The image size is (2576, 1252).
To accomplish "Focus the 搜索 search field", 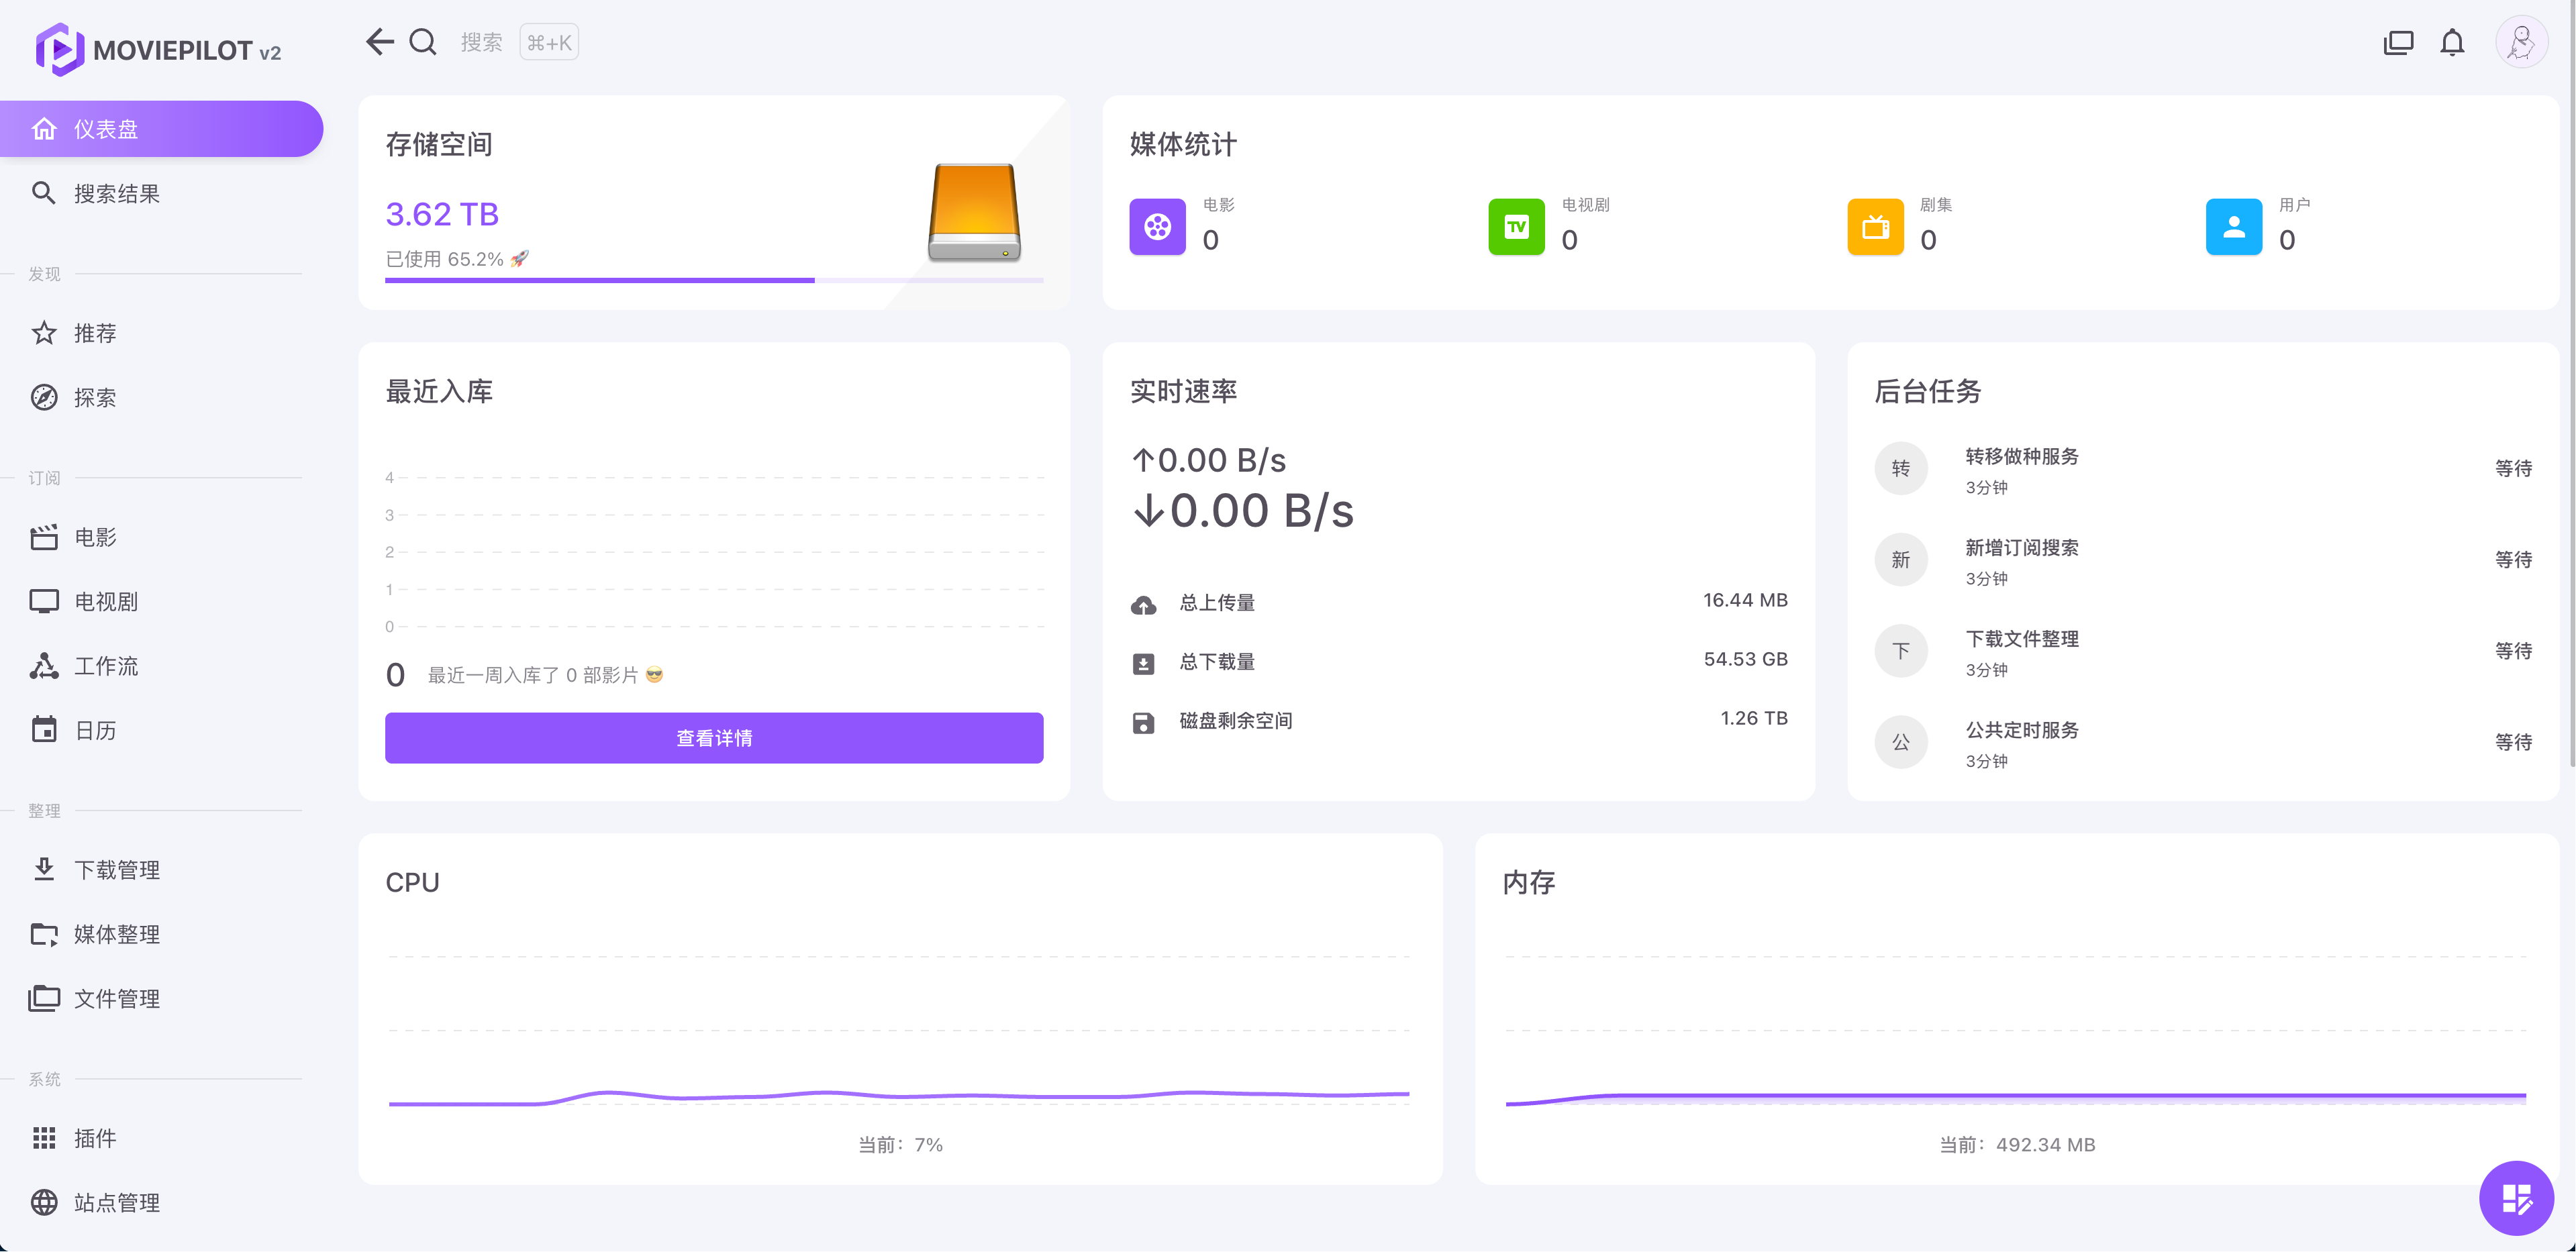I will pyautogui.click(x=481, y=42).
